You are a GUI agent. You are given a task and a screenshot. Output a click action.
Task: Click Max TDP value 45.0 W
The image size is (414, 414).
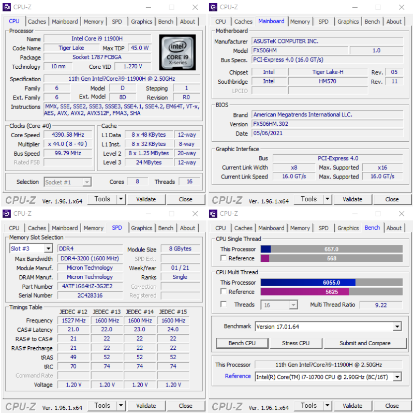click(140, 48)
